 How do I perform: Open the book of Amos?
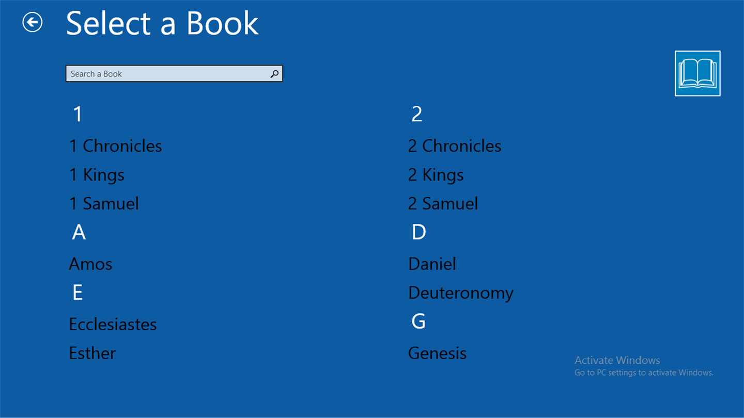pyautogui.click(x=90, y=264)
